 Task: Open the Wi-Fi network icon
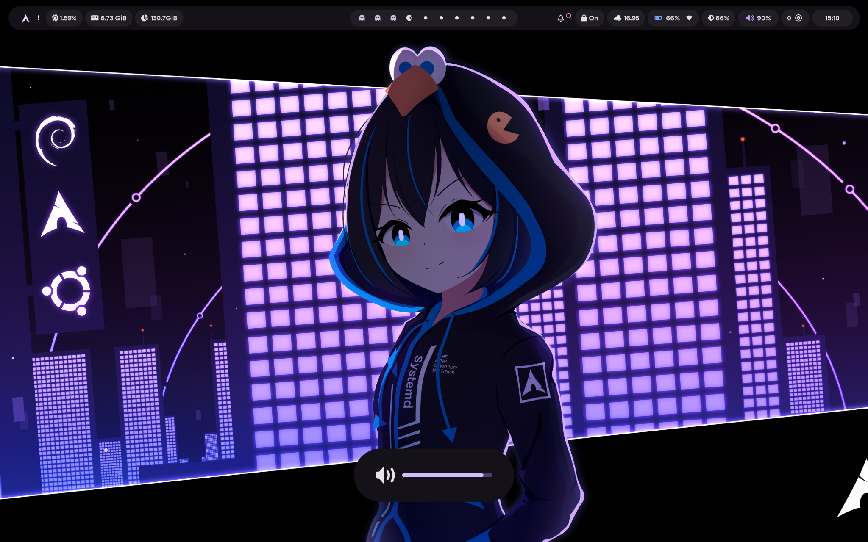(x=690, y=18)
